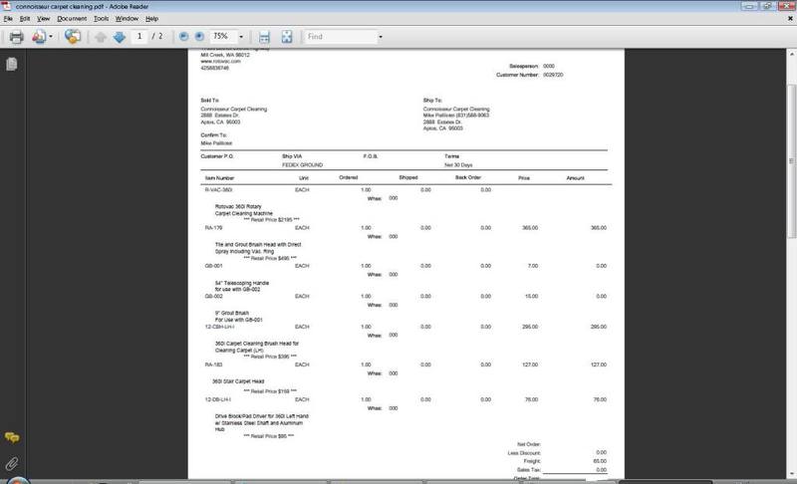
Task: Go to previous page with up arrow
Action: (x=101, y=37)
